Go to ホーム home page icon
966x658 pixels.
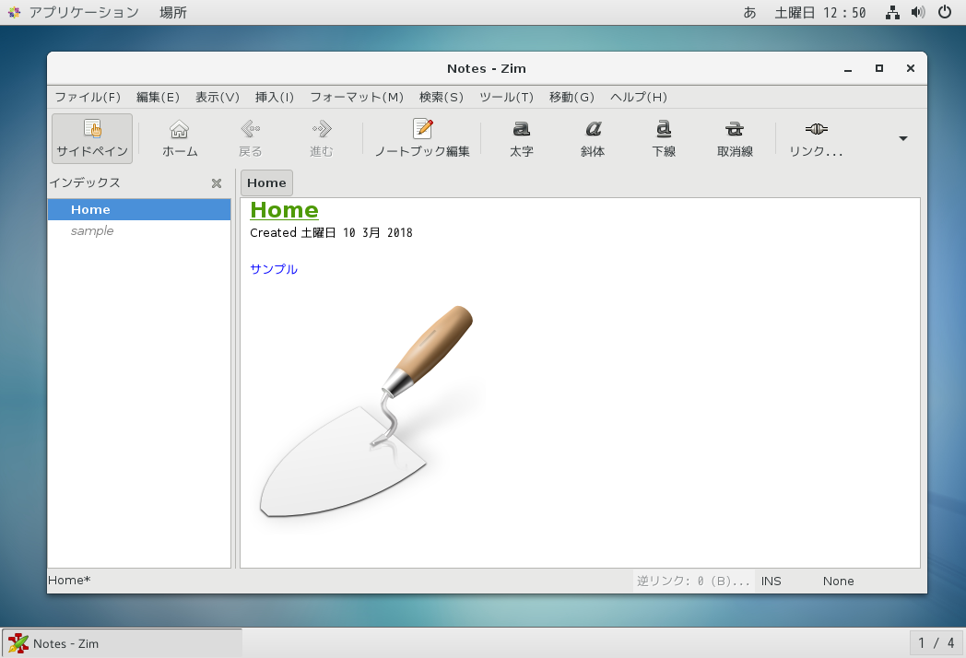tap(179, 138)
